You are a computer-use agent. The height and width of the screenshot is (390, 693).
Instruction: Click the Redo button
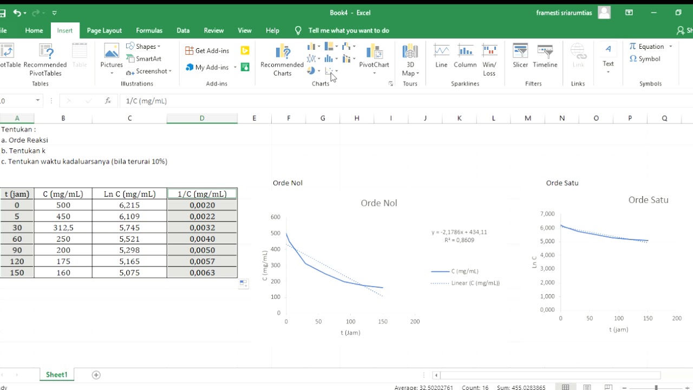click(36, 12)
